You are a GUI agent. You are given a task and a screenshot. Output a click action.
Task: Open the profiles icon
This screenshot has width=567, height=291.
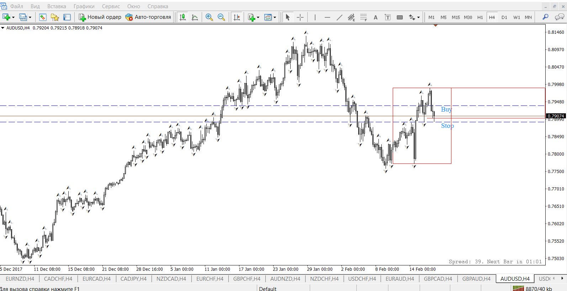[23, 17]
